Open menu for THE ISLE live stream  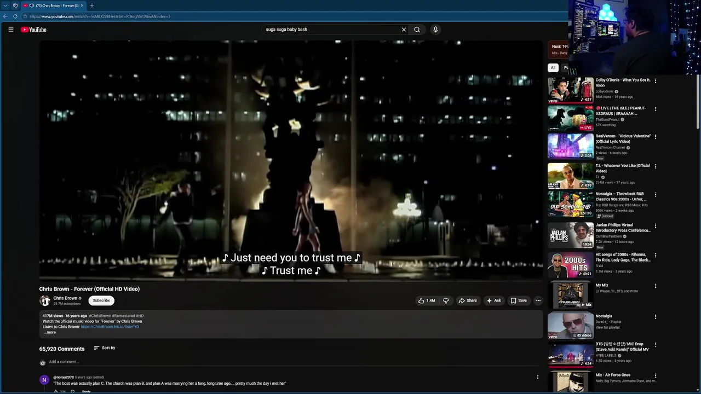click(x=655, y=109)
